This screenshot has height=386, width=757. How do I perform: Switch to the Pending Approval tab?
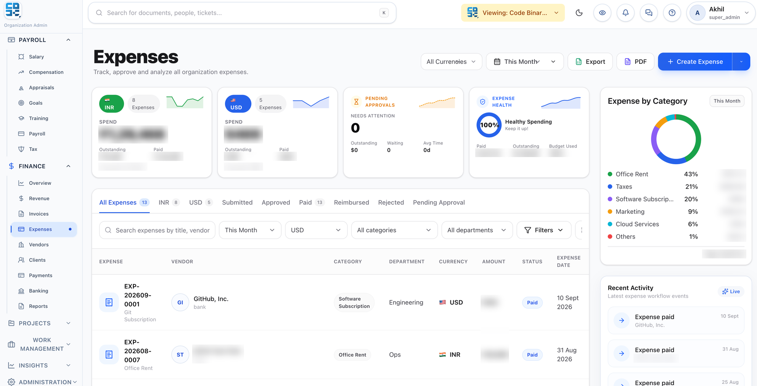point(439,202)
